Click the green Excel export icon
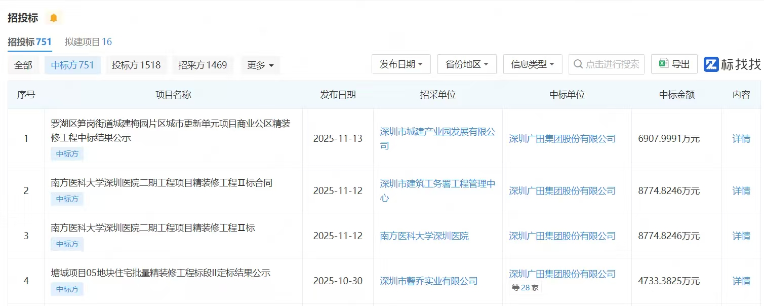 (663, 64)
